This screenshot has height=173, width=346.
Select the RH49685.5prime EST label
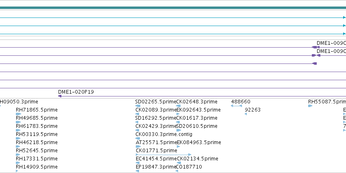pyautogui.click(x=37, y=118)
